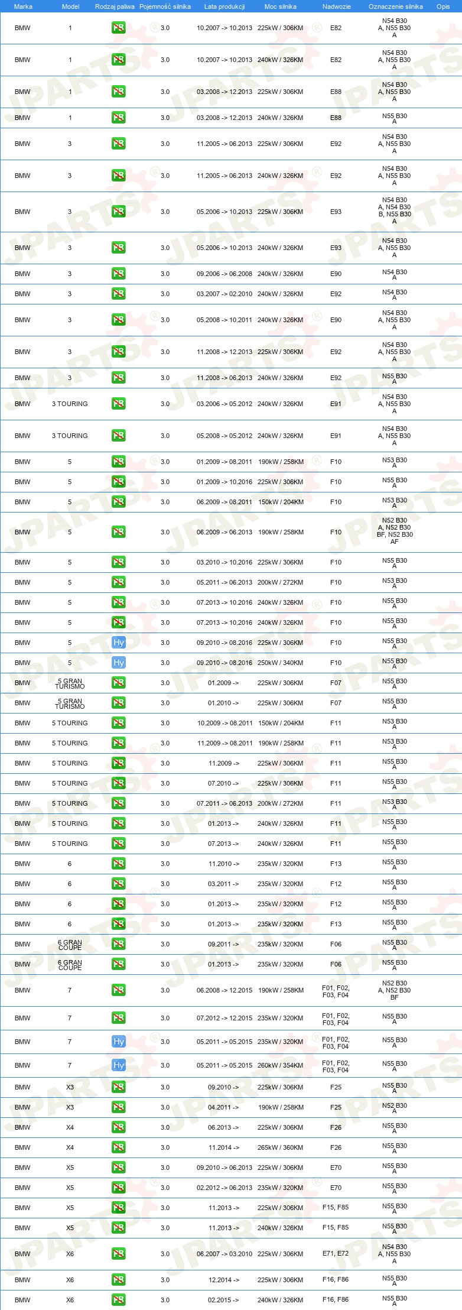Select '200kW / 272KM' in the 05.2011 F10 row
462x1310 pixels.
[x=281, y=582]
